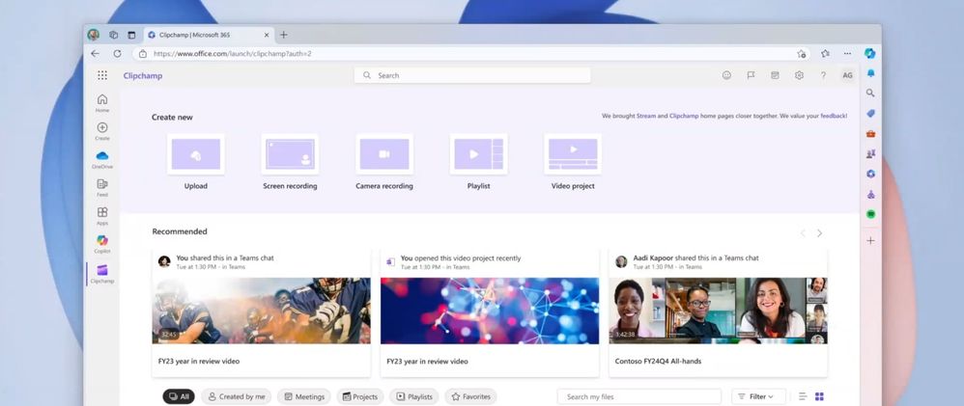Open Help question mark icon
This screenshot has height=406, width=964.
click(823, 75)
